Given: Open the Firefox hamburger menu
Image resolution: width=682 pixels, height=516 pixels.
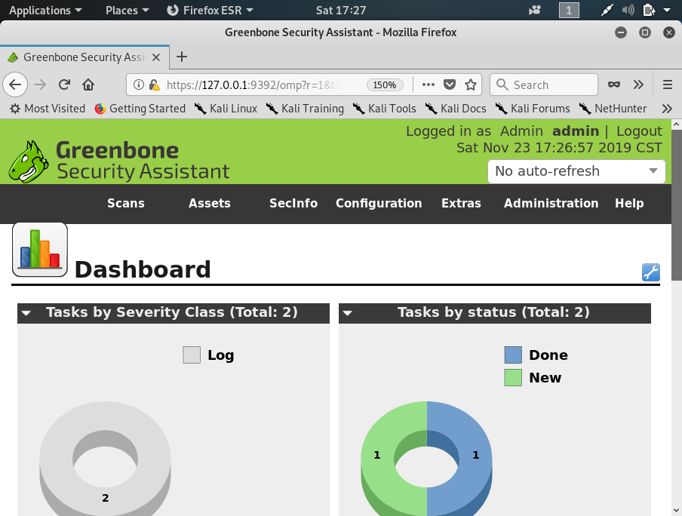Looking at the screenshot, I should [x=668, y=84].
